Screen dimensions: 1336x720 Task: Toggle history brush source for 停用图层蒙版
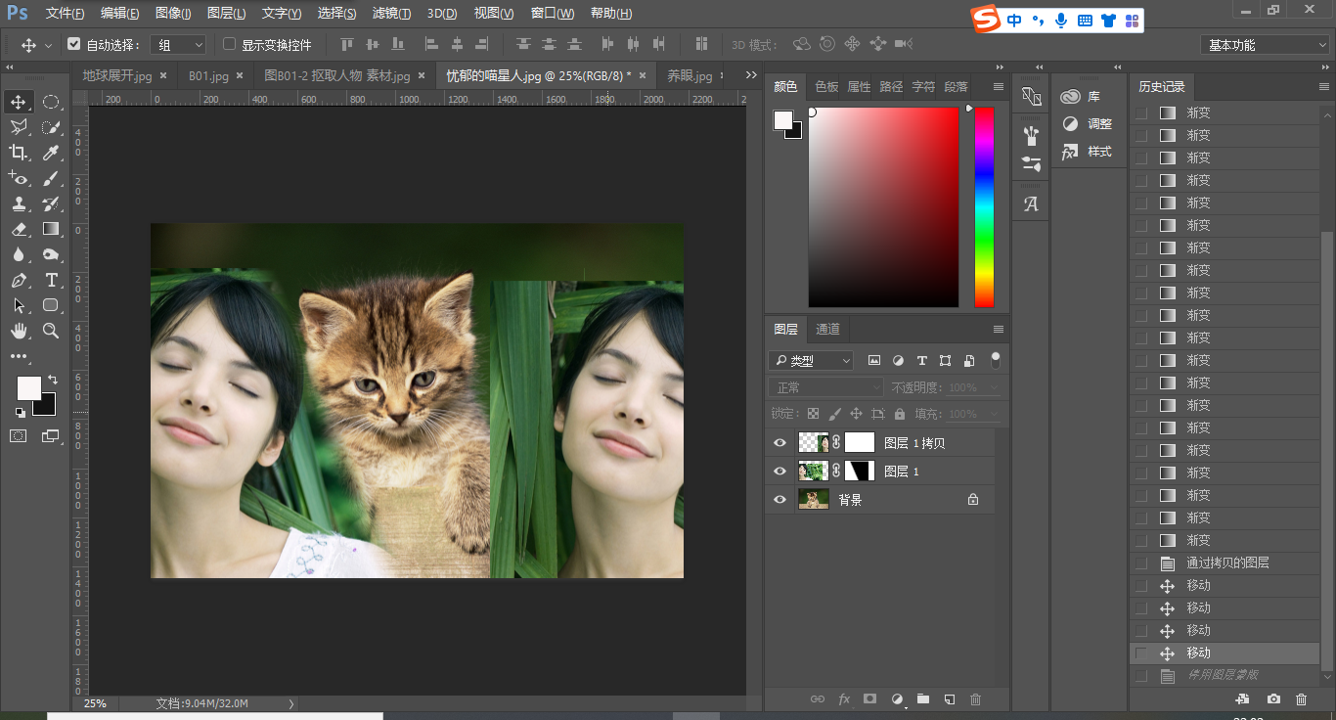1140,676
